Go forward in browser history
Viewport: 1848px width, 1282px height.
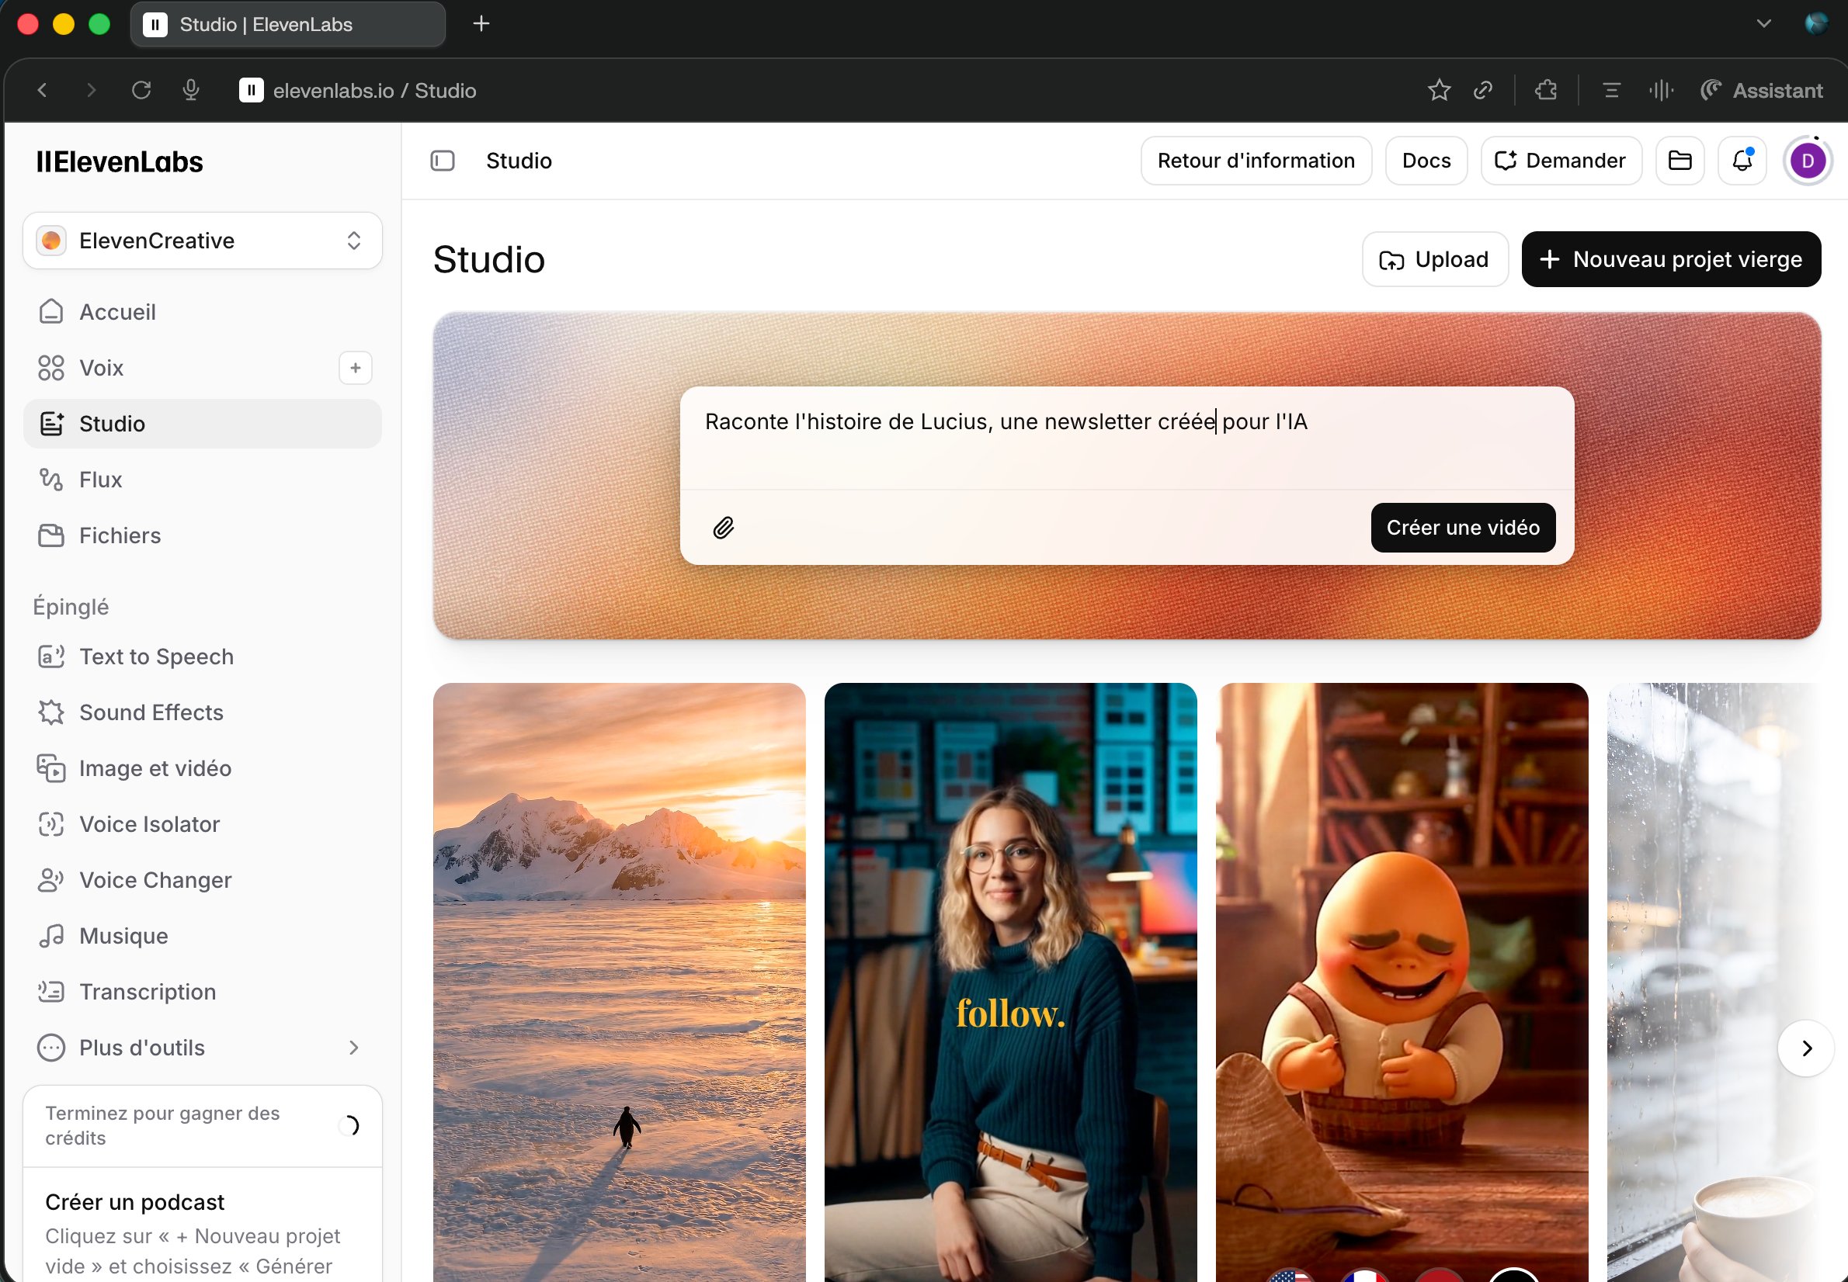[x=91, y=91]
